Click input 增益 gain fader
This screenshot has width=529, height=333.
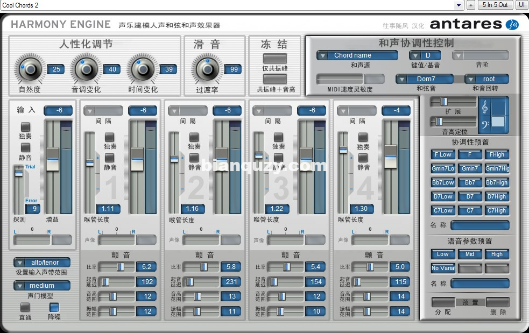pyautogui.click(x=52, y=167)
